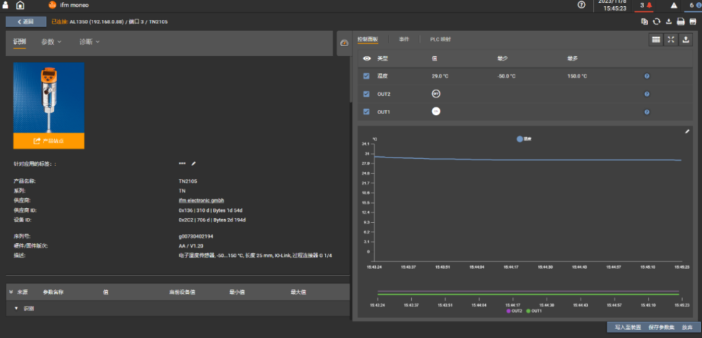This screenshot has height=338, width=702.
Task: Collapse the 识别 row in parameter table
Action: [16, 308]
